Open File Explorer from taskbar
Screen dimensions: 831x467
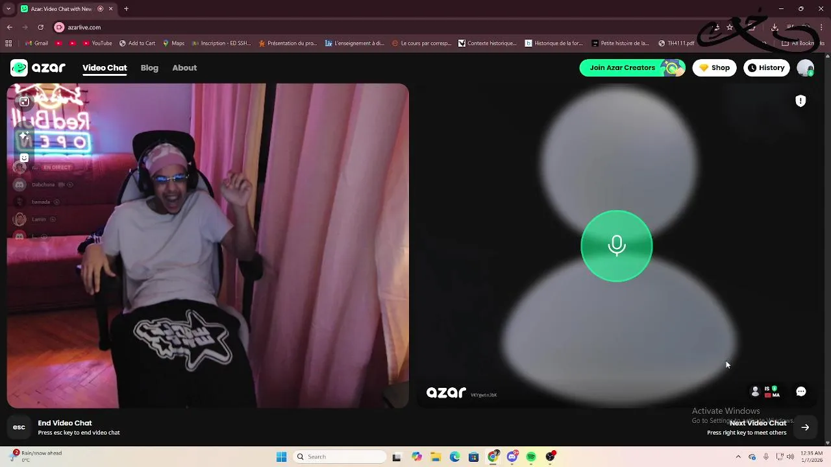(x=436, y=457)
